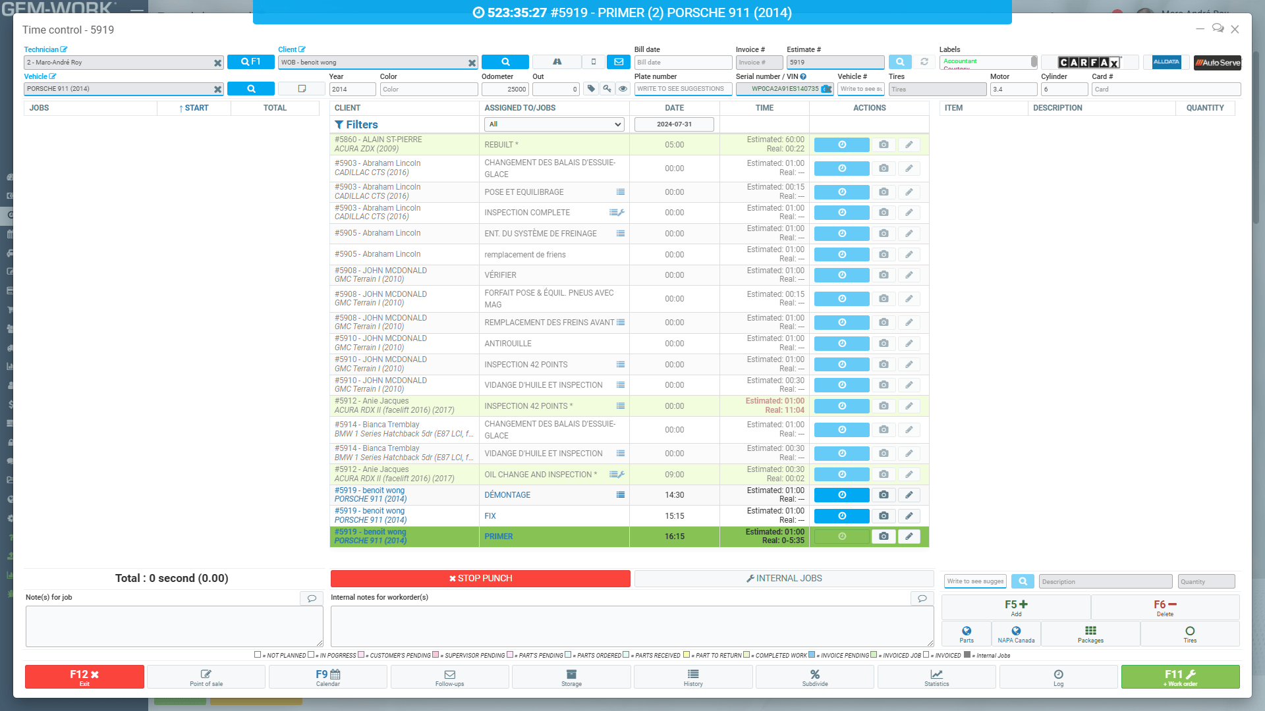Edit the FIX job with pencil icon
The image size is (1265, 711).
pyautogui.click(x=909, y=516)
